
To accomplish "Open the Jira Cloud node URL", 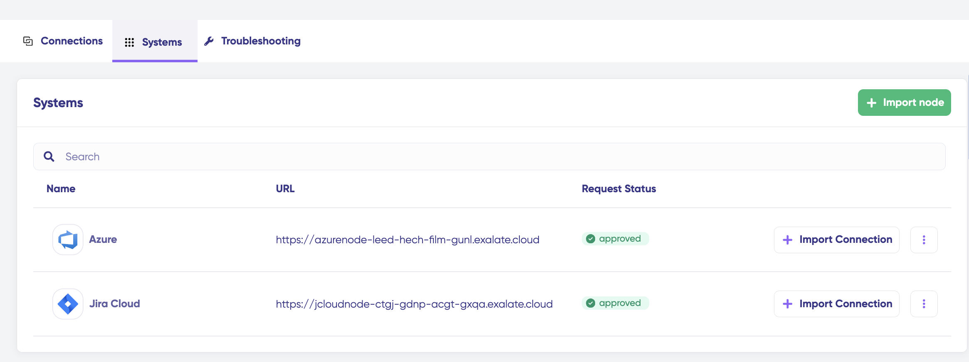I will [x=414, y=304].
